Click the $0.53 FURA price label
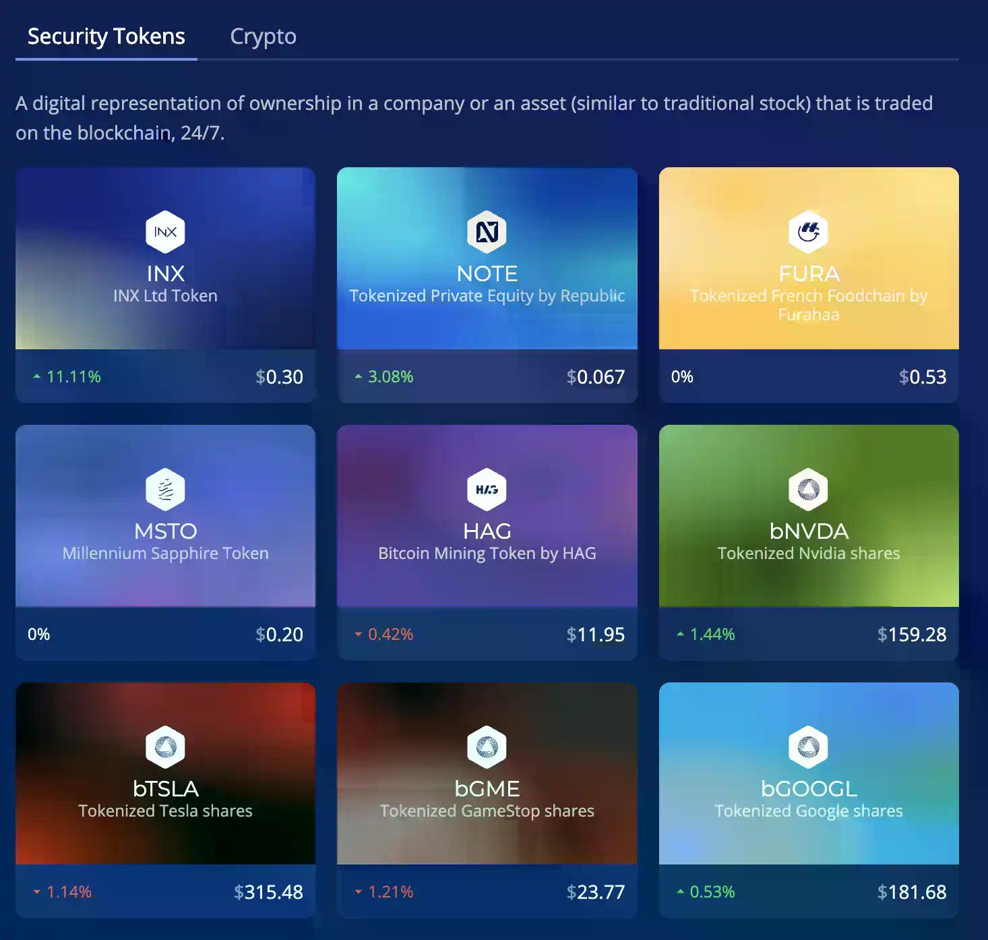 pos(924,377)
